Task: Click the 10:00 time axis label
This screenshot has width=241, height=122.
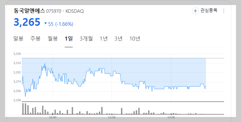Action: click(53, 117)
